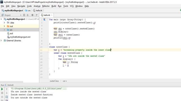Click the java command line in console
Viewport: 181px width, 101px height.
(39, 89)
